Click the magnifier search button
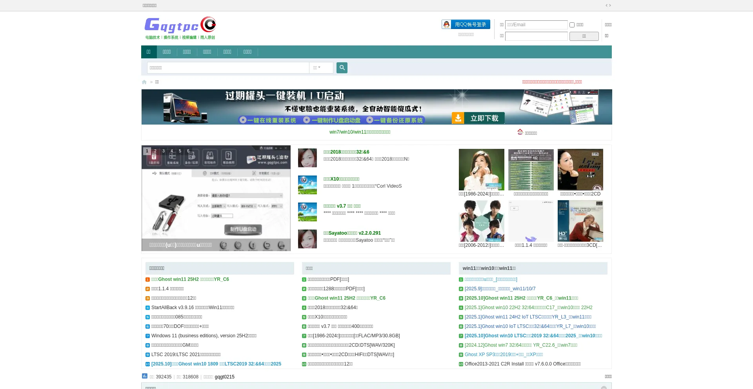 coord(342,68)
